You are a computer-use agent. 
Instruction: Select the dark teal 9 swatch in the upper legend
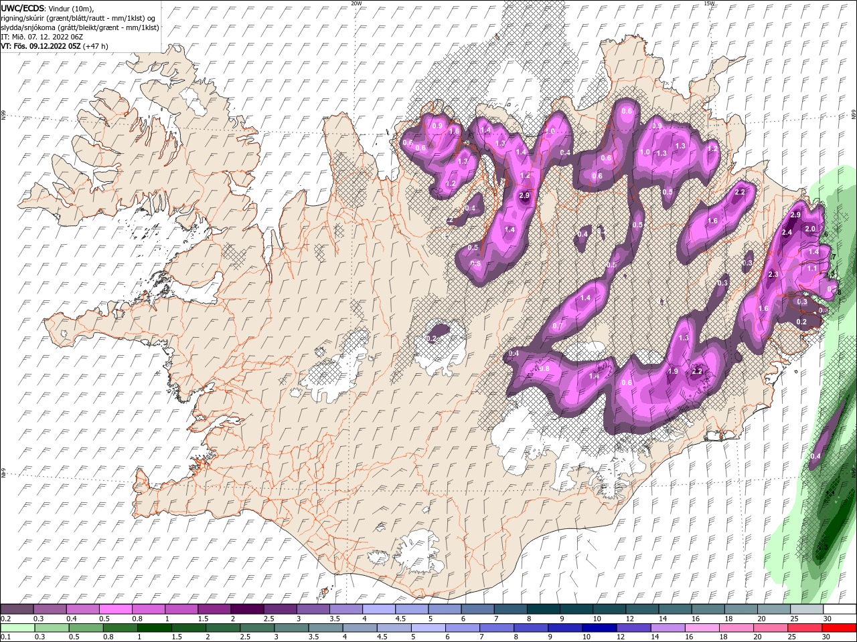click(x=576, y=609)
